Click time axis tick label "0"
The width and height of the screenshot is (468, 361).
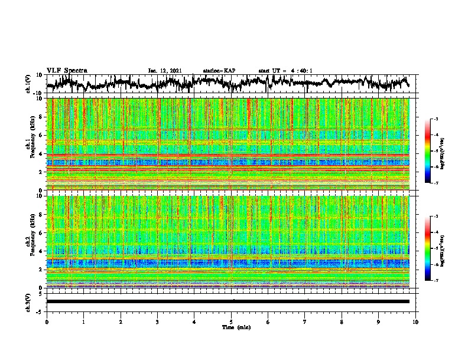47,322
